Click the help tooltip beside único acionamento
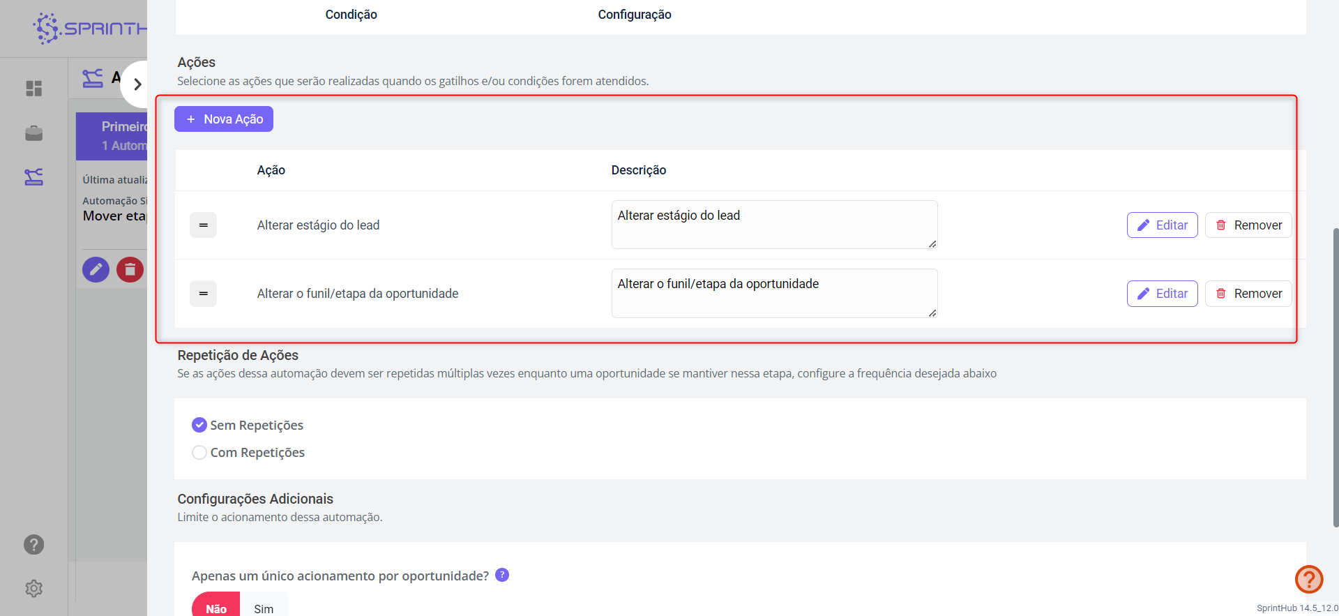Image resolution: width=1339 pixels, height=616 pixels. tap(502, 575)
